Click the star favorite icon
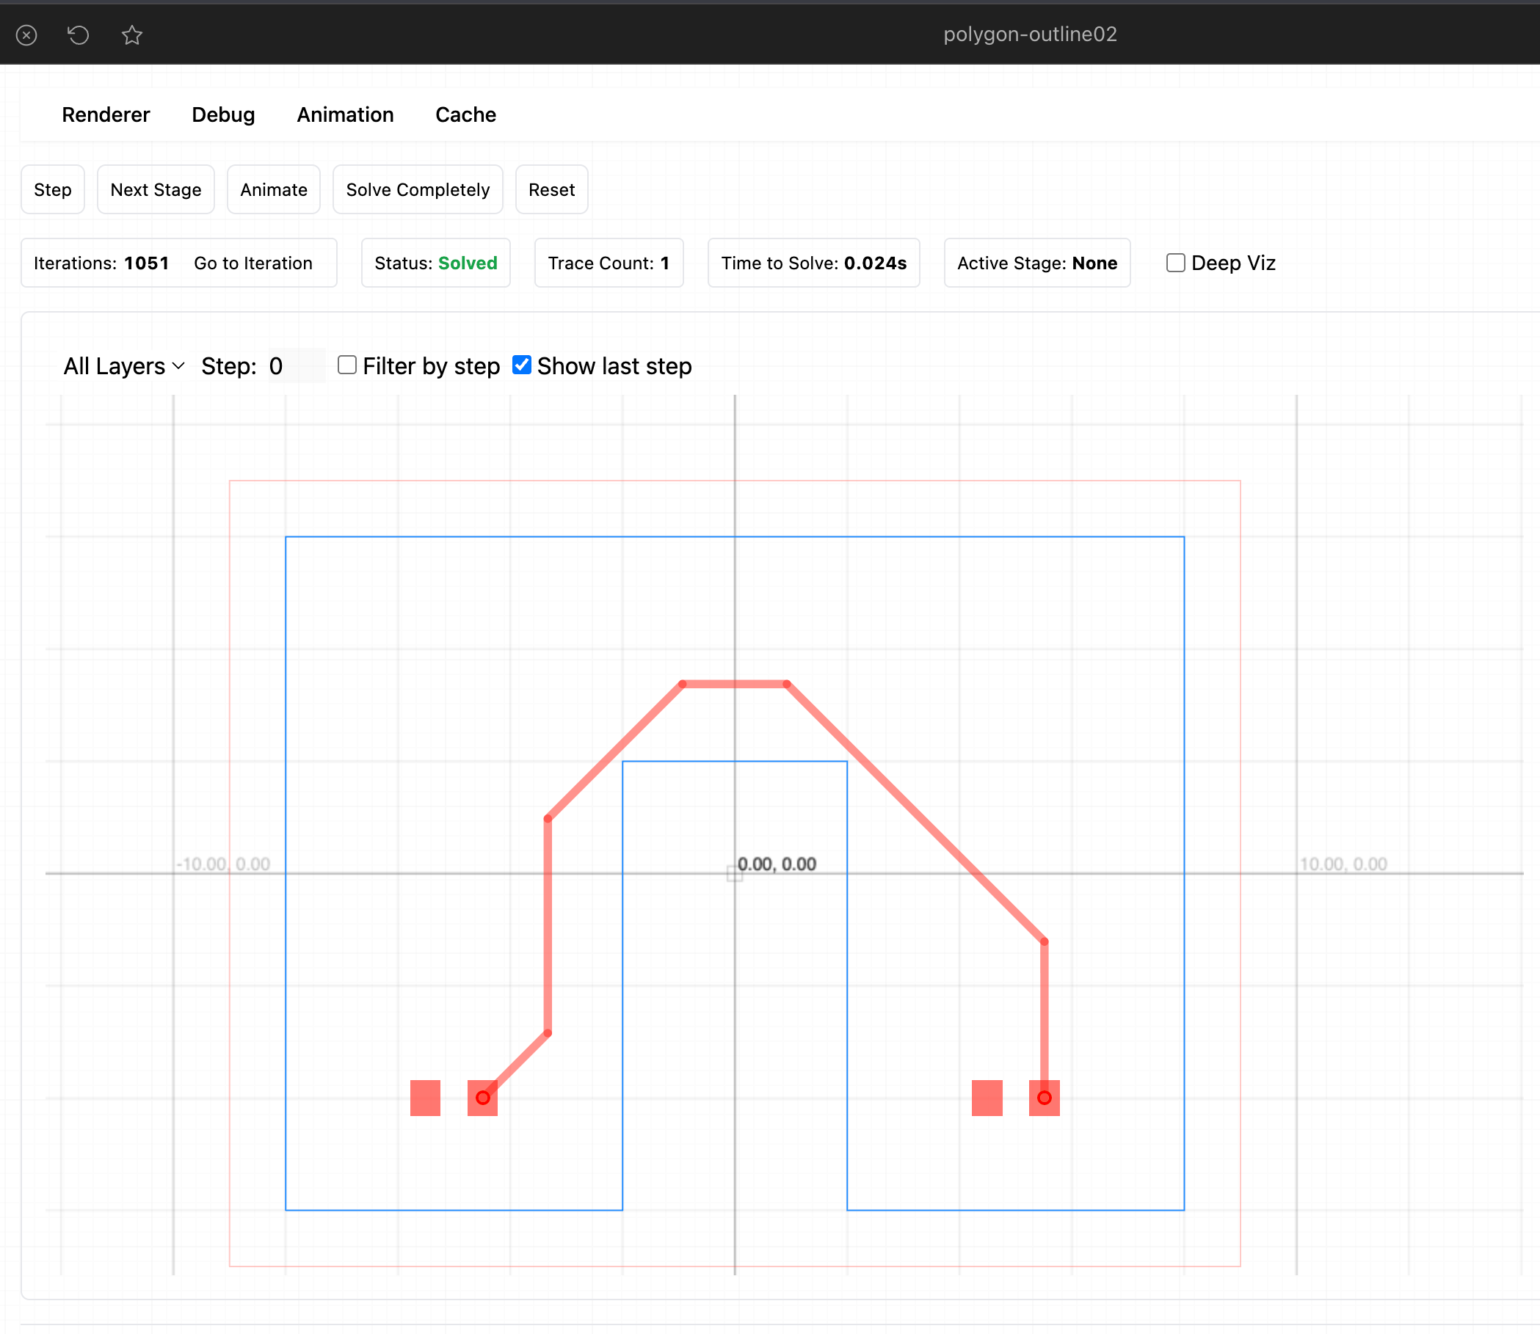1540x1334 pixels. (x=132, y=35)
